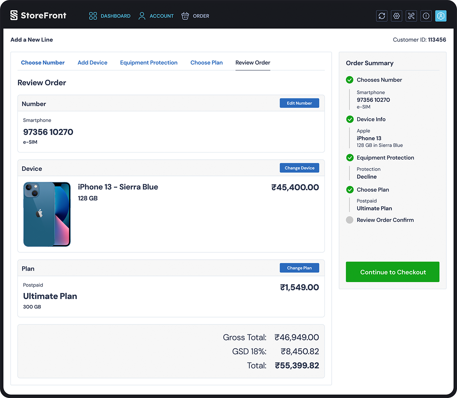Click the Account person icon
Screen dimensions: 457x398
(142, 16)
